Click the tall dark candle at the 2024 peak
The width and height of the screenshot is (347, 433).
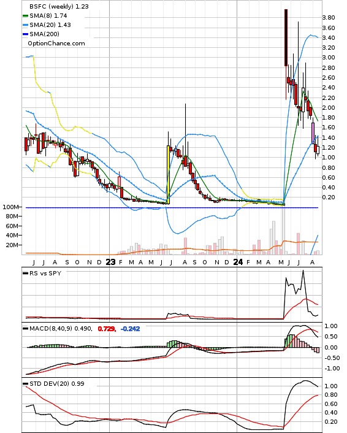(286, 37)
